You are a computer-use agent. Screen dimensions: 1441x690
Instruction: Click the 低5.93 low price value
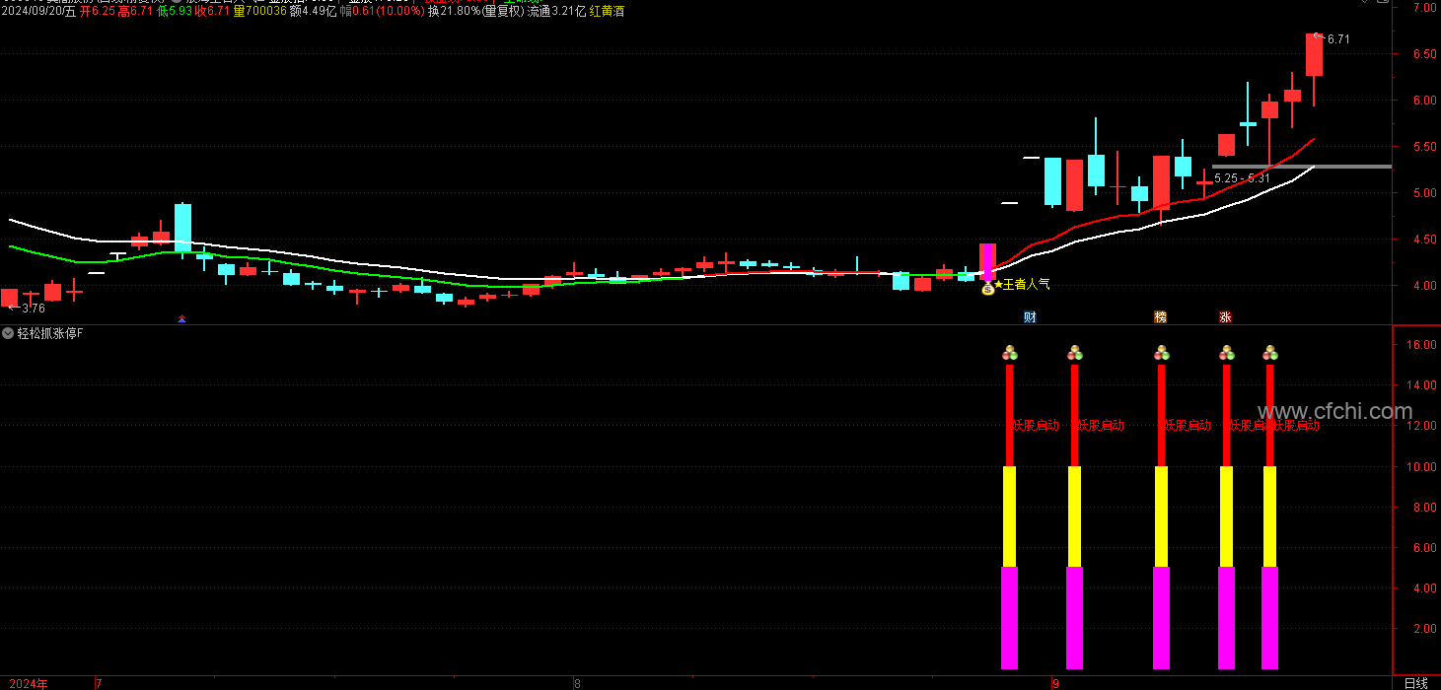click(x=175, y=11)
